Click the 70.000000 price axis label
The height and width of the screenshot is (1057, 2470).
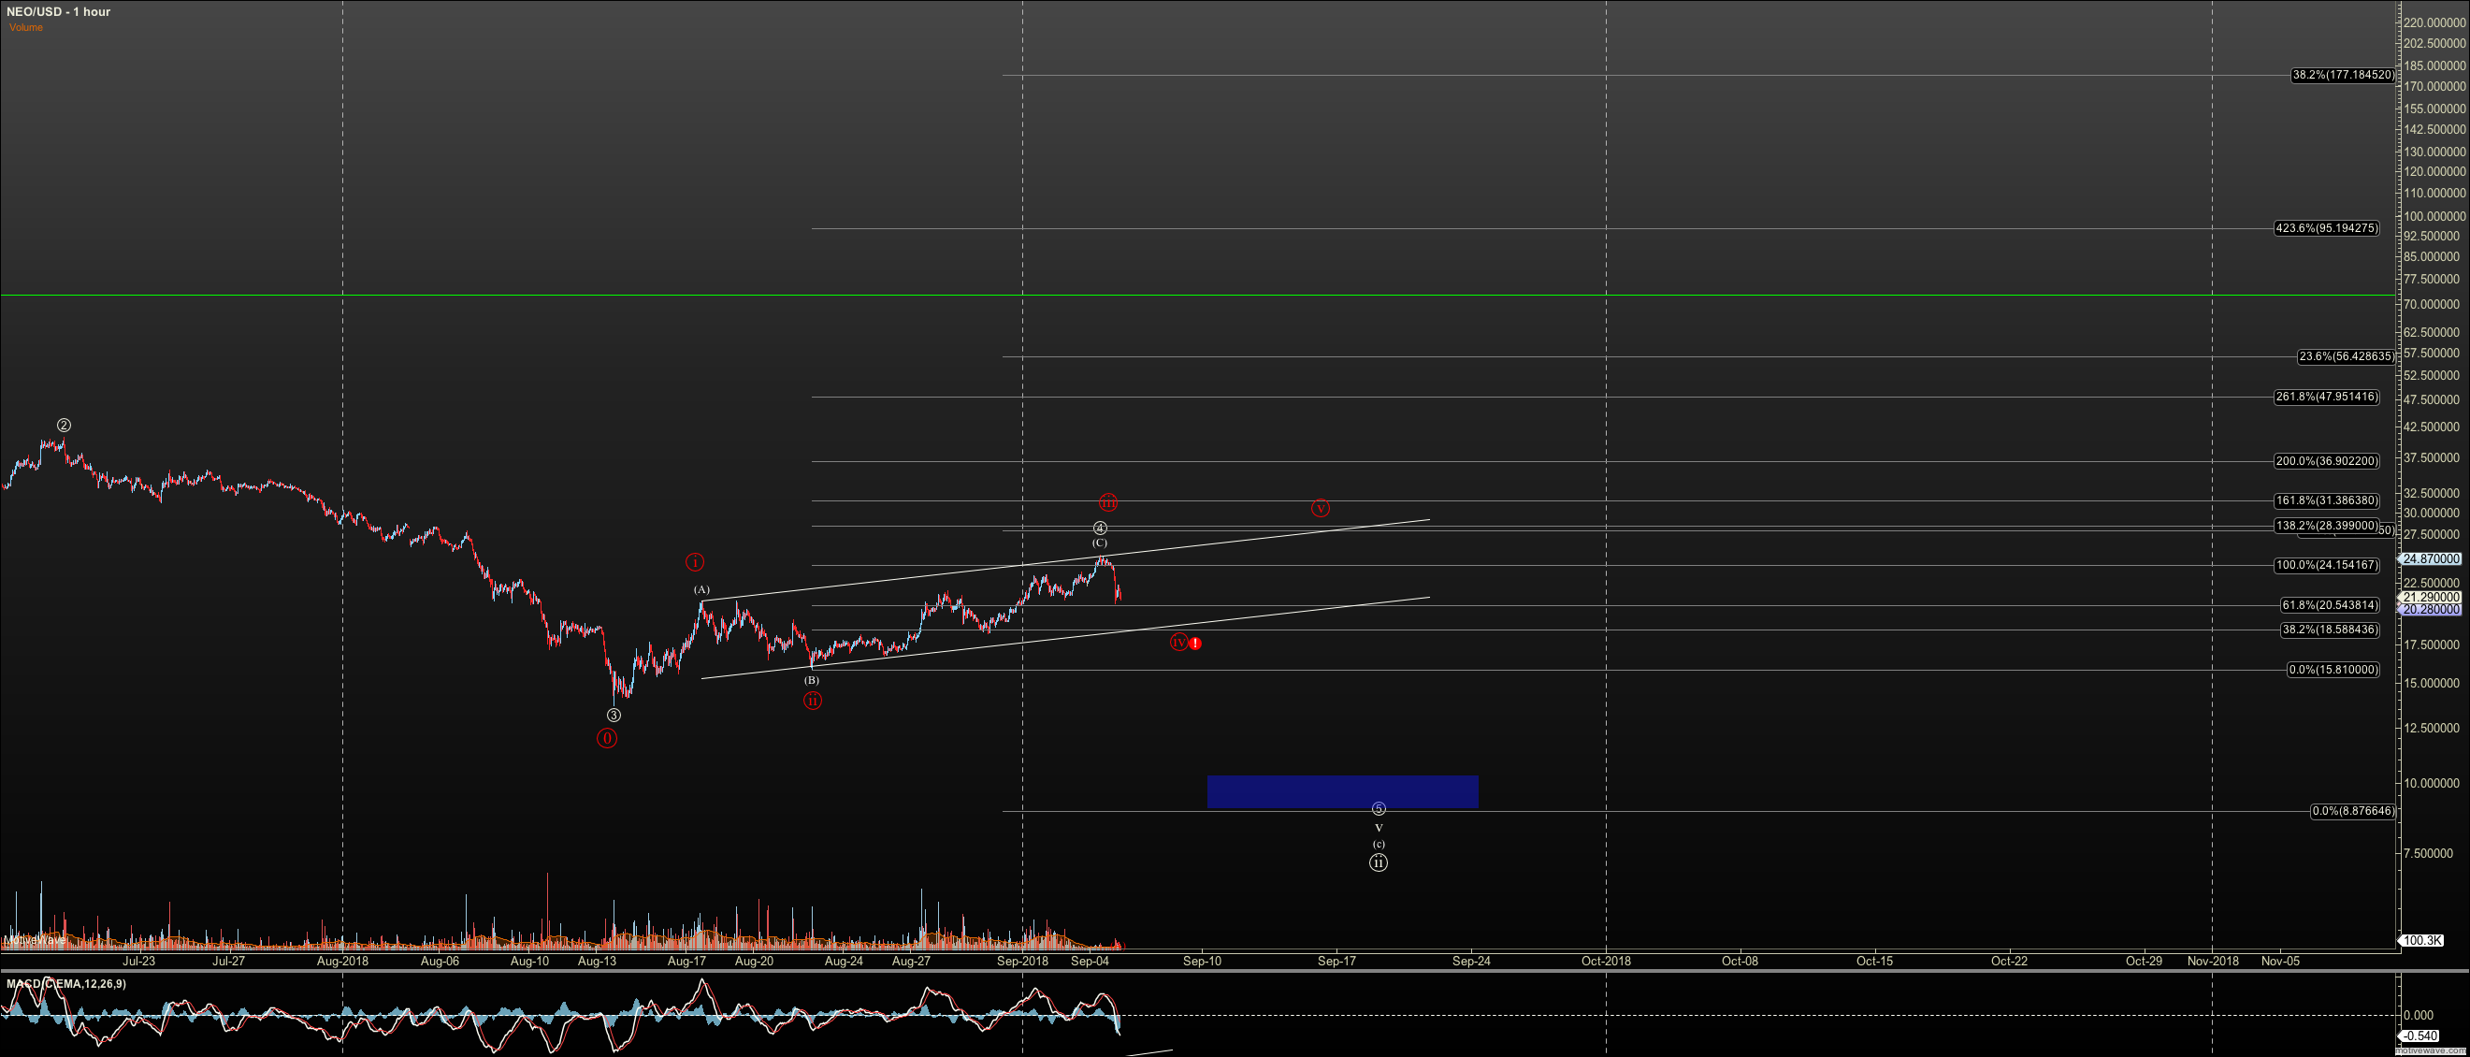tap(2434, 304)
